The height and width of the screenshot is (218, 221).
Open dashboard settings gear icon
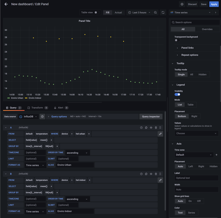pyautogui.click(x=182, y=4)
